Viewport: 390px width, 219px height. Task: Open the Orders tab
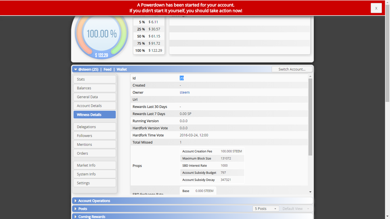(94, 153)
